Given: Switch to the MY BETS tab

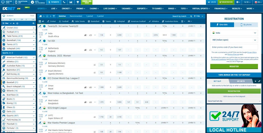Looking at the screenshot, I should click(241, 81).
